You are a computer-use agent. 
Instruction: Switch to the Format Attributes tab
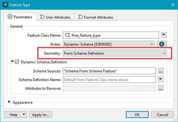point(95,17)
